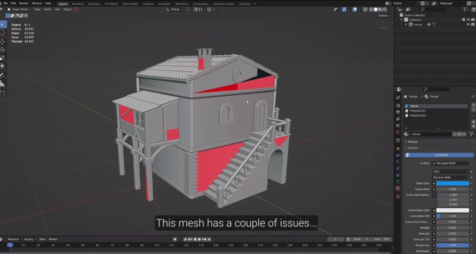Open the viewport shading options dropdown arrow
Viewport: 476px width, 254px height.
point(390,10)
